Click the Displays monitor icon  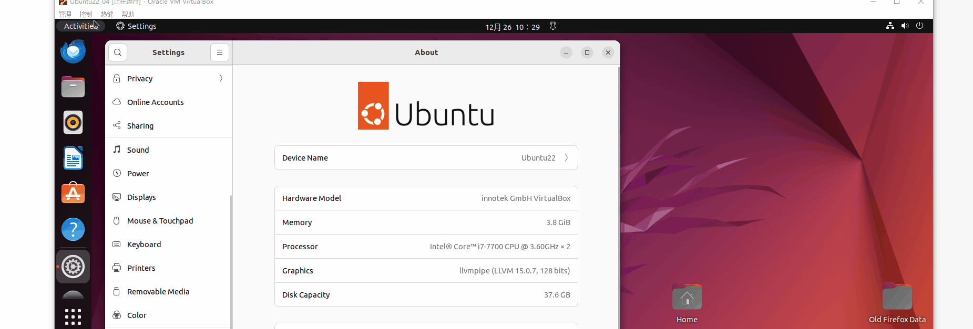coord(117,197)
